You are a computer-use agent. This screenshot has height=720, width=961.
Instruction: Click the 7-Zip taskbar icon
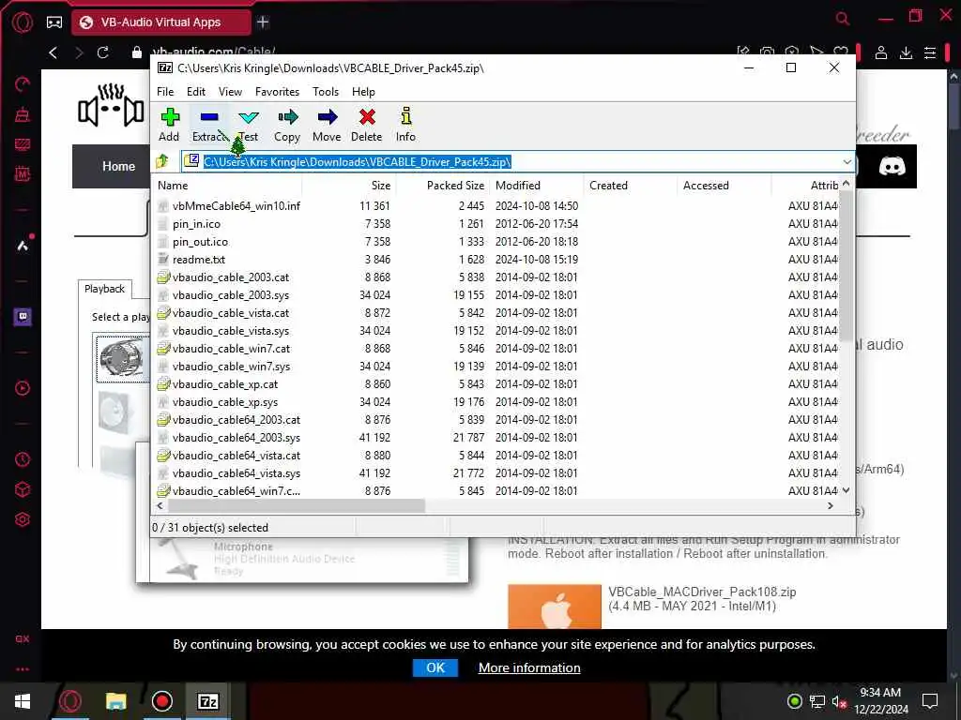click(207, 701)
